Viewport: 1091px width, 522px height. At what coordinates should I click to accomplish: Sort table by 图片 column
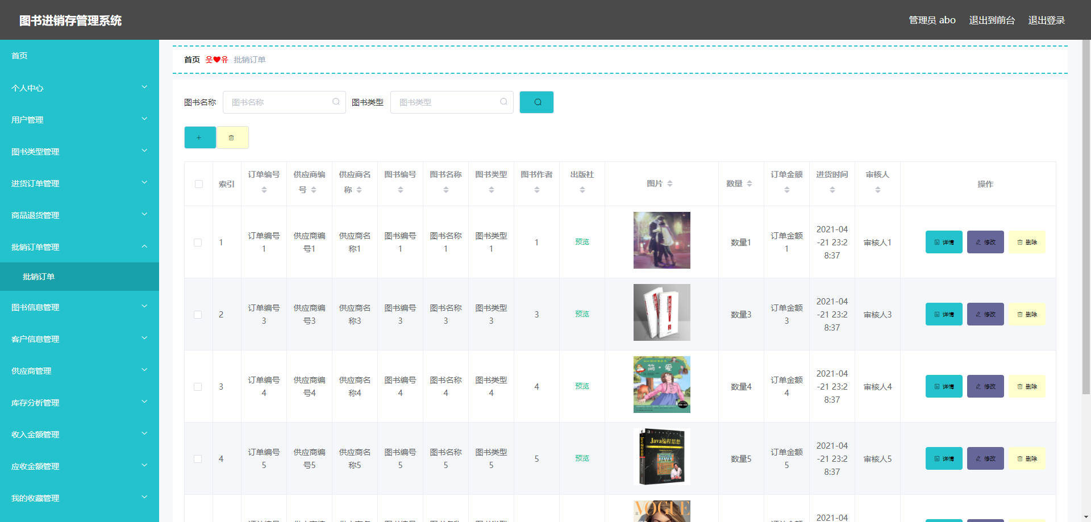point(670,183)
